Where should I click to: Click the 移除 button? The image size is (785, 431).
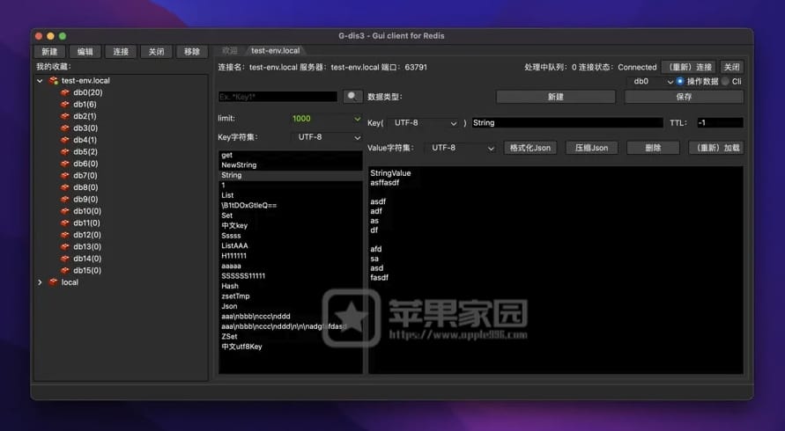[192, 52]
